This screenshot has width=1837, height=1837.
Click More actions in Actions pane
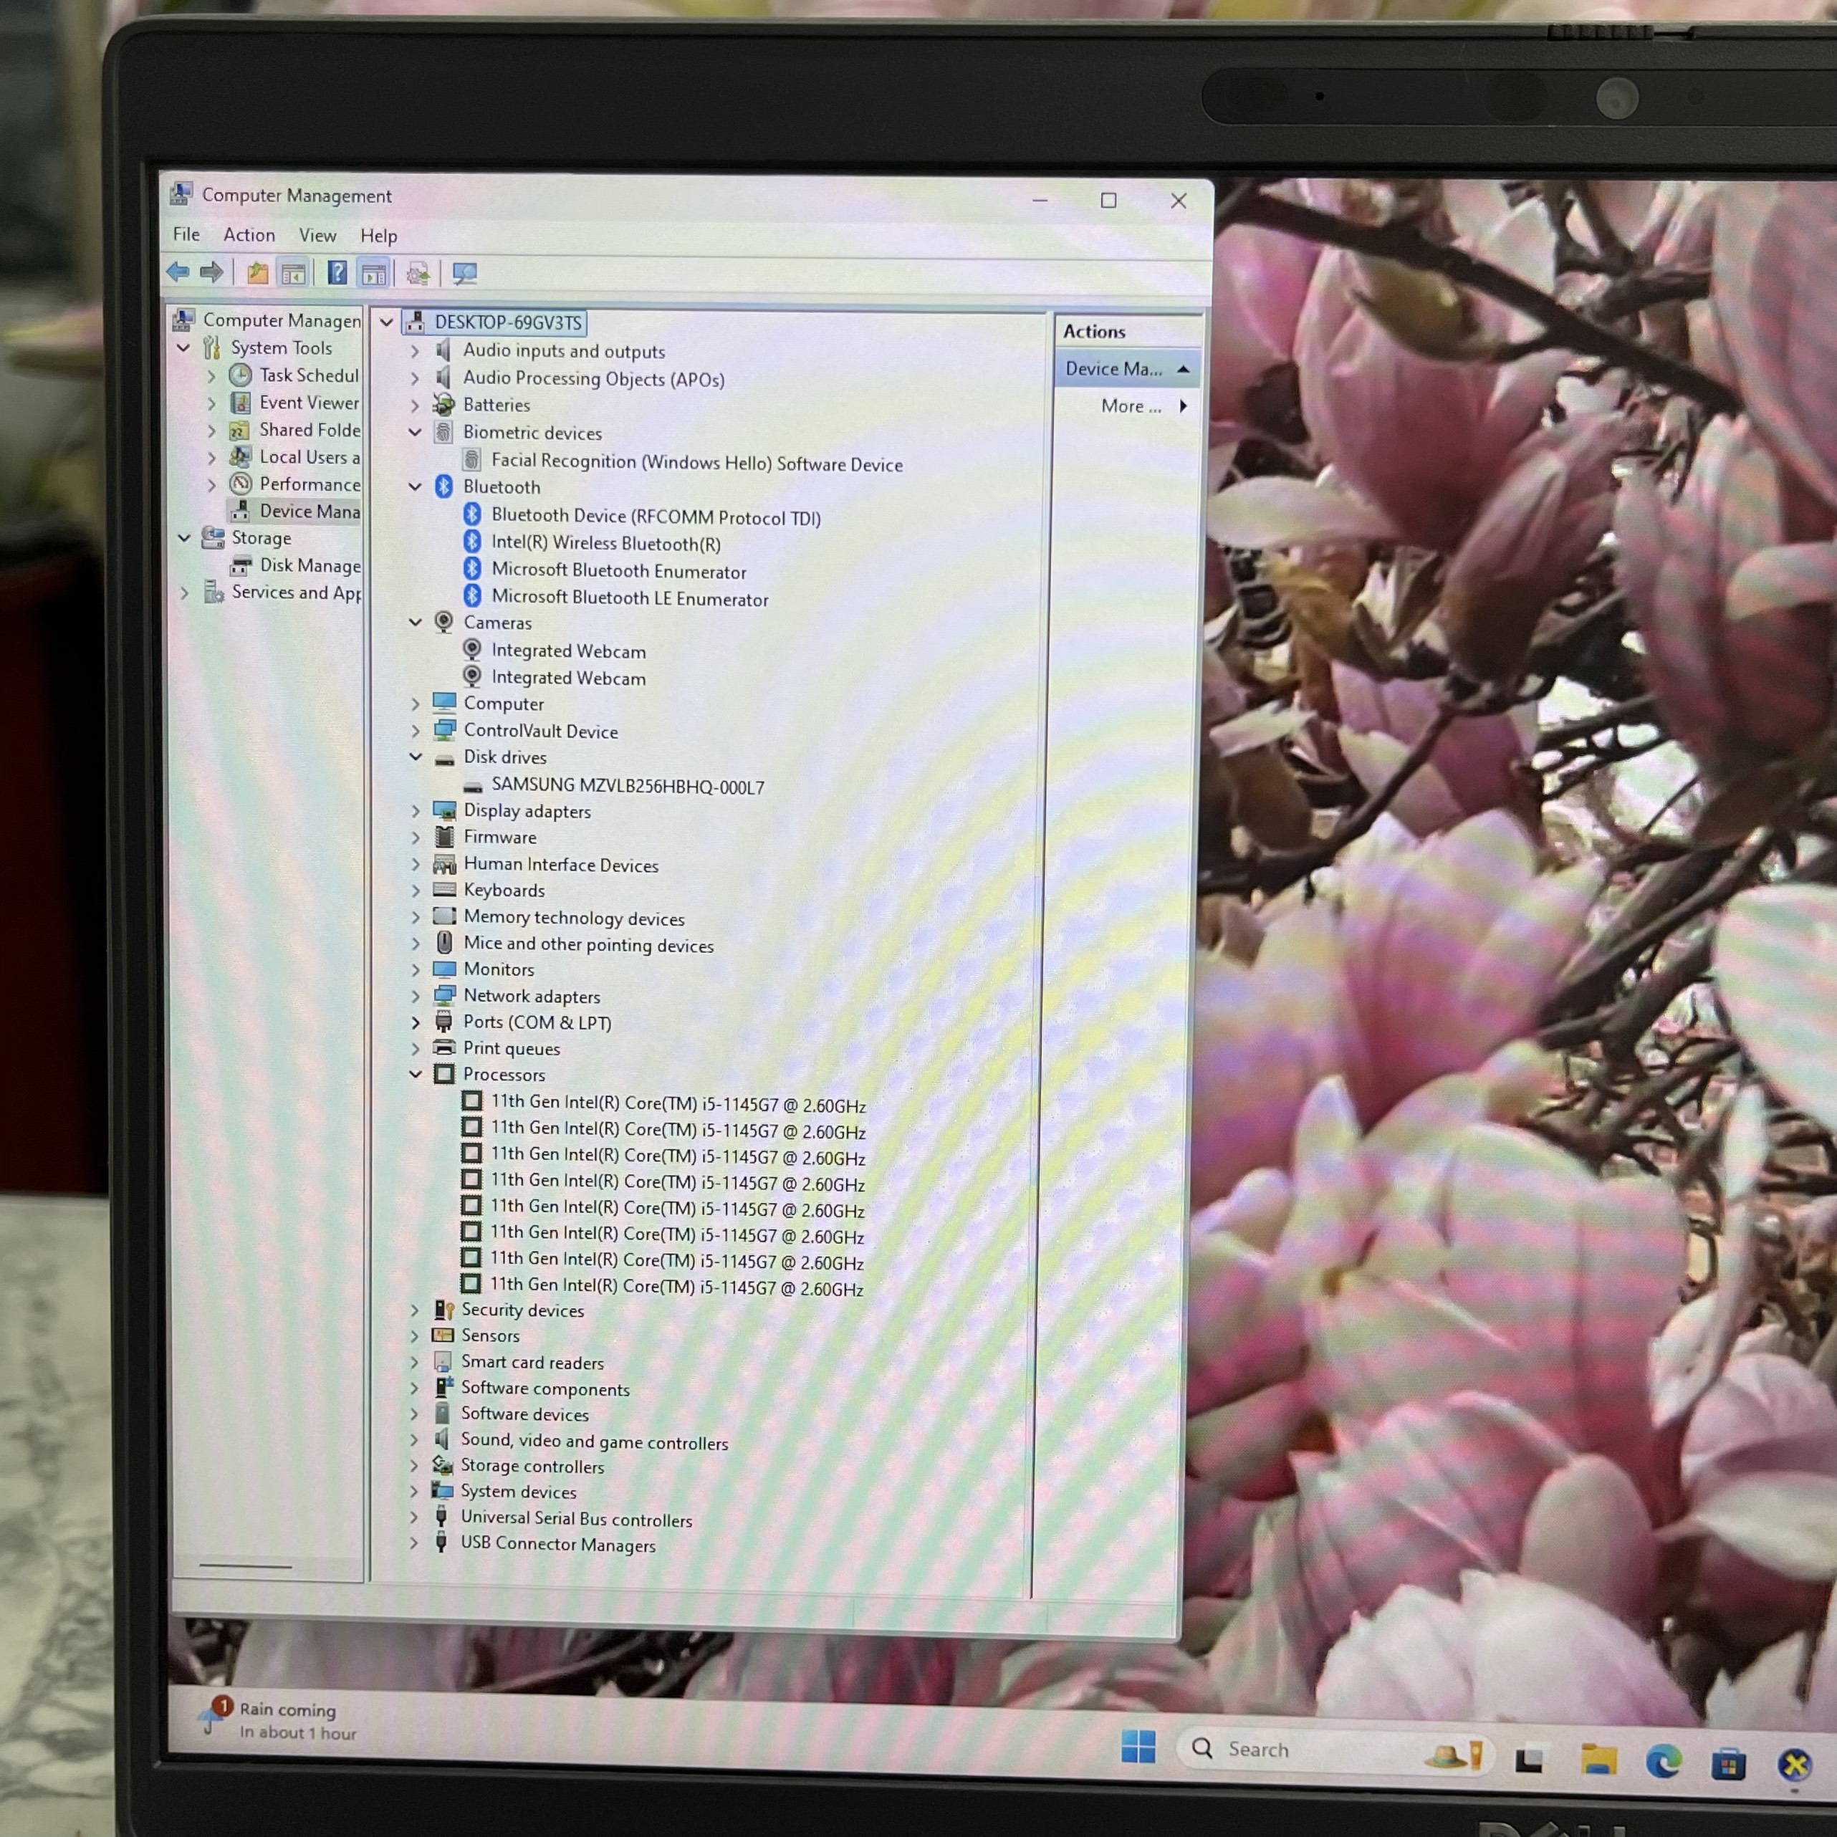coord(1131,407)
